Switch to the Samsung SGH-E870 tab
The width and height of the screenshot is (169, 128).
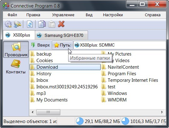tap(62, 35)
